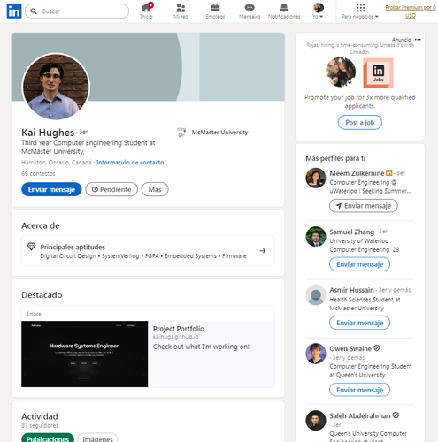Click Post a job button
The image size is (438, 442).
(x=360, y=122)
